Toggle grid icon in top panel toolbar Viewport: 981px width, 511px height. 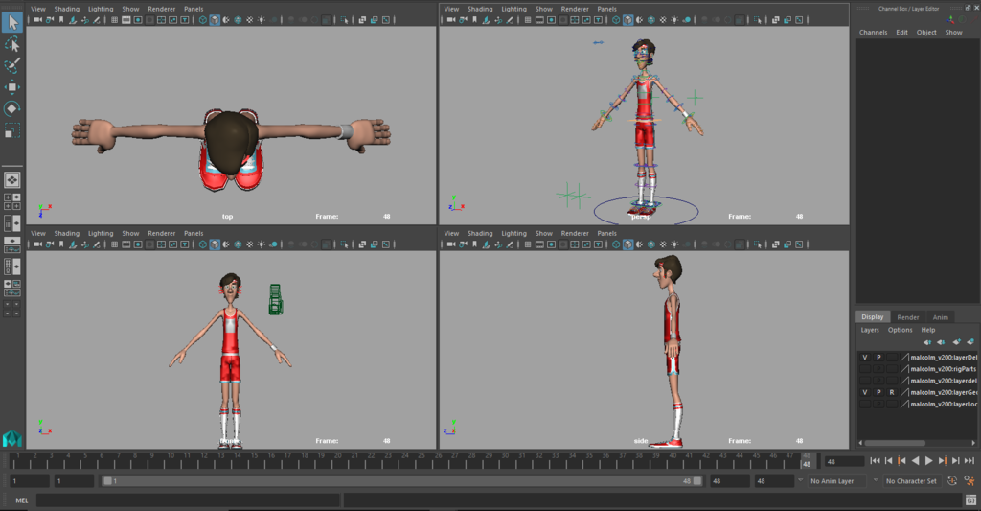click(115, 20)
